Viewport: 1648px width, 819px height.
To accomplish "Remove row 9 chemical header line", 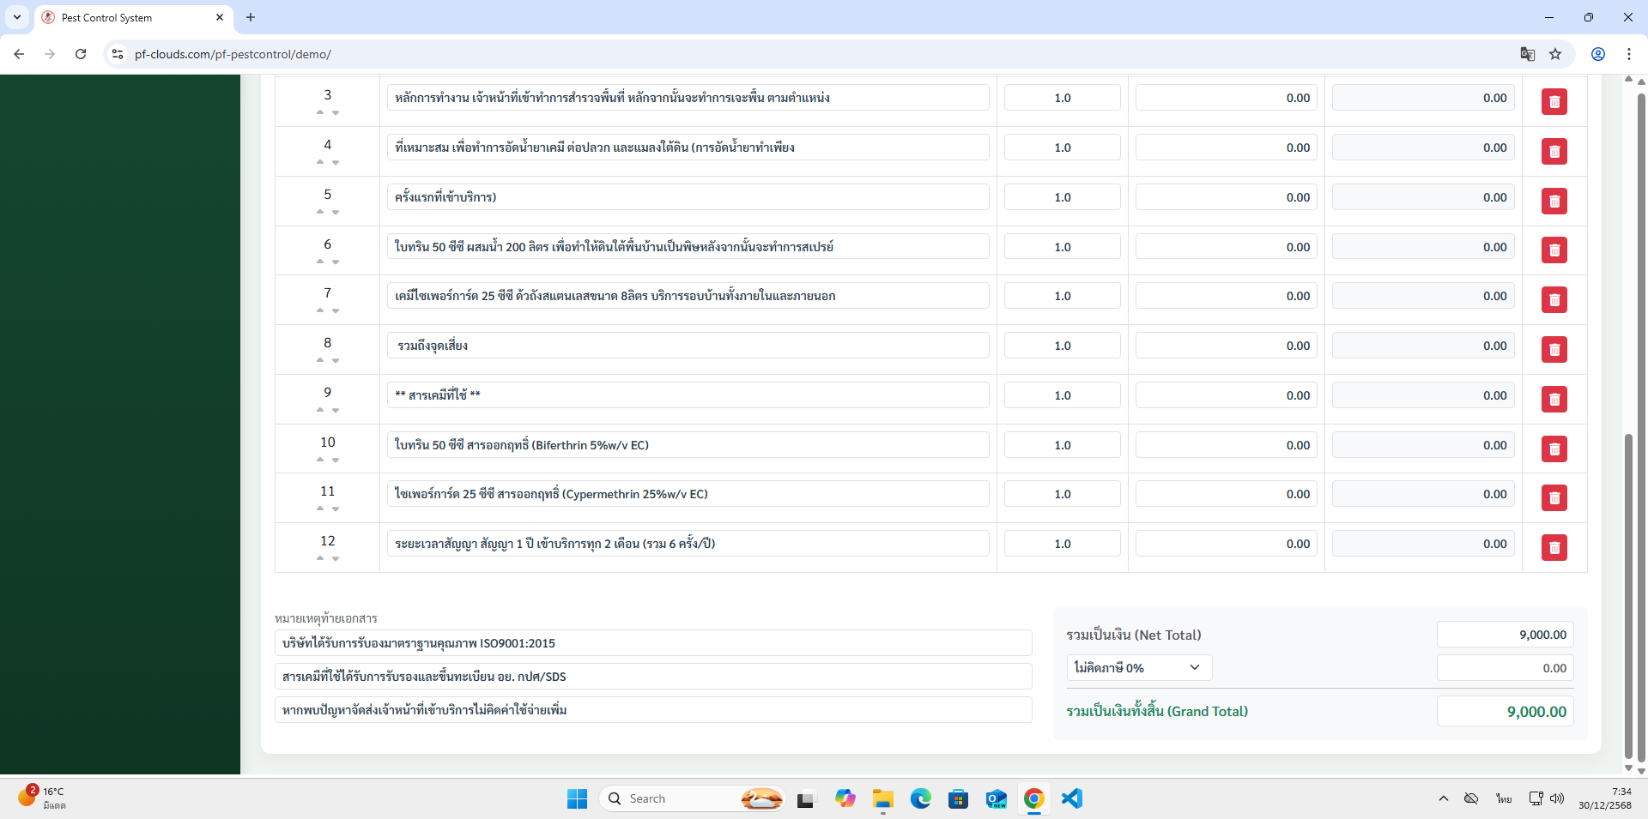I will coord(1554,400).
